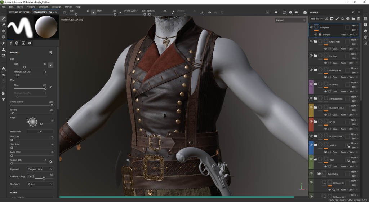The image size is (369, 202).
Task: Open the Base color channel dropdown
Action: [x=316, y=19]
